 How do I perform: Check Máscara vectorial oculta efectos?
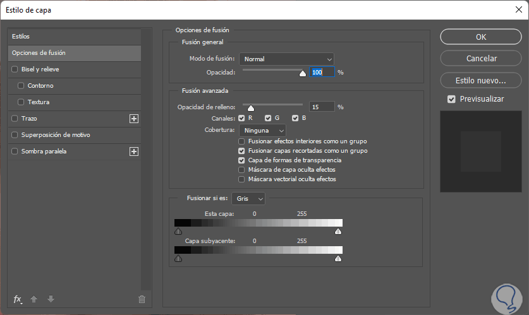coord(241,179)
